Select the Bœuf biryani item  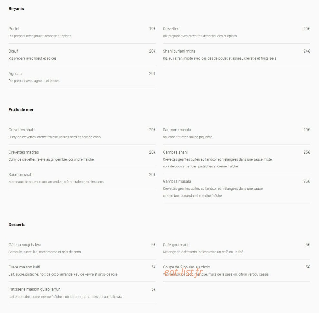coord(82,55)
